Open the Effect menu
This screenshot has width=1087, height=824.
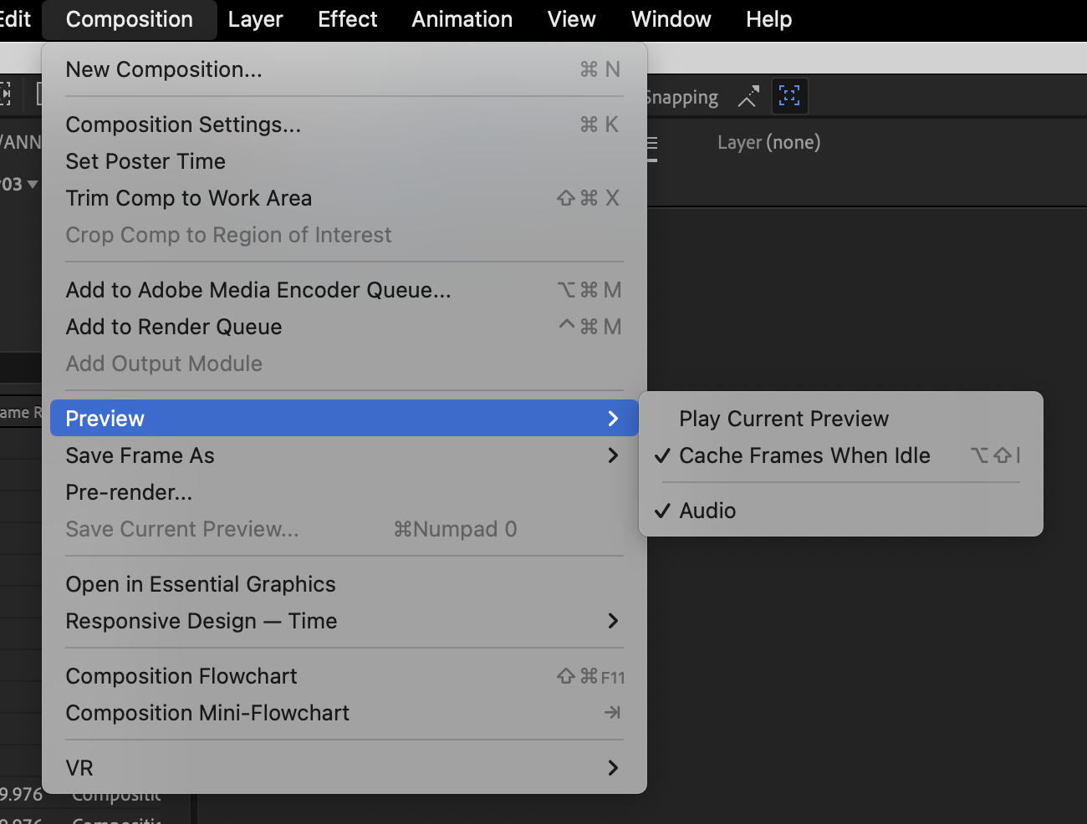(x=347, y=18)
